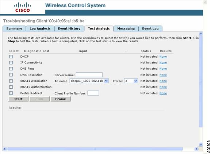Click the horizontal scrollbar left arrow
Screen dimensions: 211x154
(5, 149)
